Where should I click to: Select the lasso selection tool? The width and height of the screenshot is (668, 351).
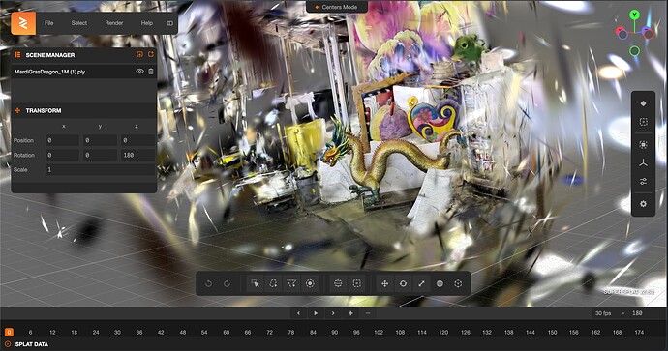[273, 283]
